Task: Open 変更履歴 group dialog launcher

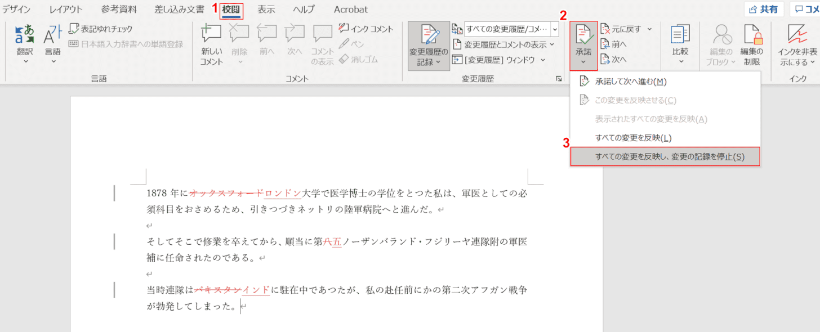Action: pos(559,79)
